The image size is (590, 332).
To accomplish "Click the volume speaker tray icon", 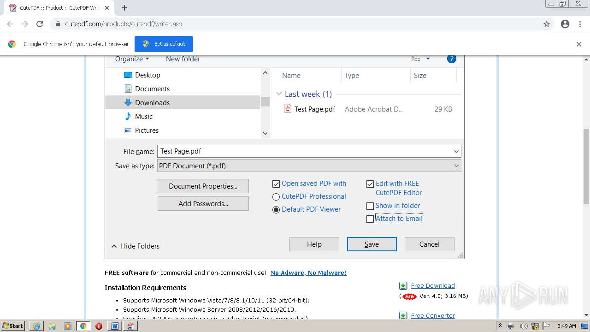I will (x=524, y=326).
